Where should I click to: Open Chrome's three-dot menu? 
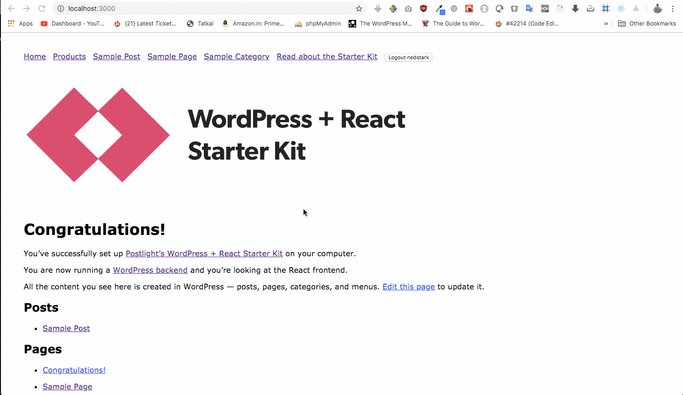coord(673,9)
